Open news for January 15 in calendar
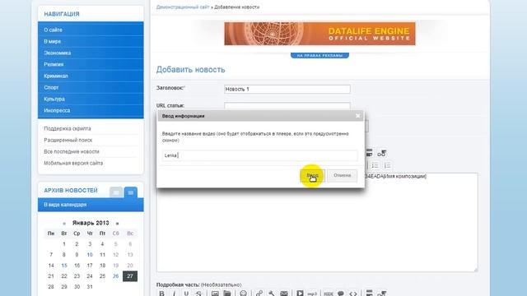Screen dimensions: 527x296 point(64,266)
